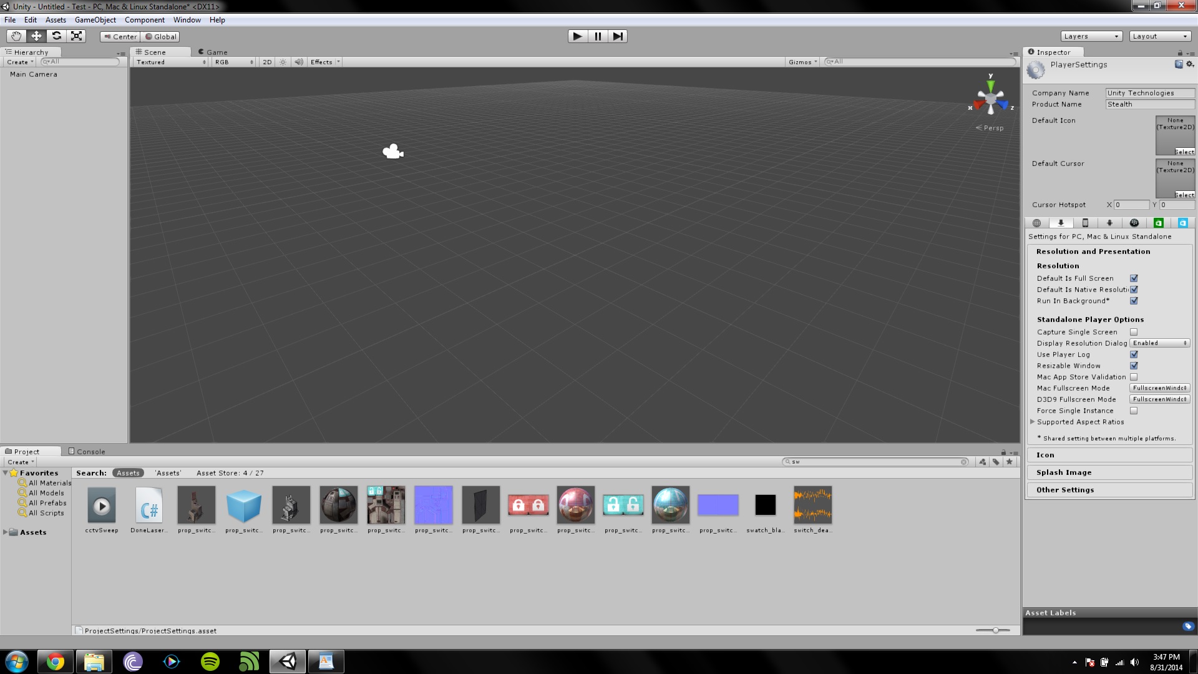Click the Play button
Image resolution: width=1198 pixels, height=674 pixels.
tap(577, 36)
